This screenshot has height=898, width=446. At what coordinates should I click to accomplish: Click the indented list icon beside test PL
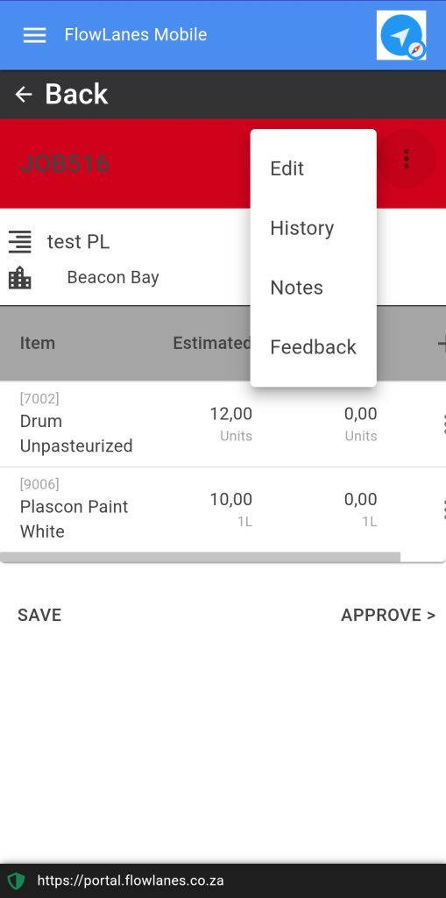click(20, 242)
